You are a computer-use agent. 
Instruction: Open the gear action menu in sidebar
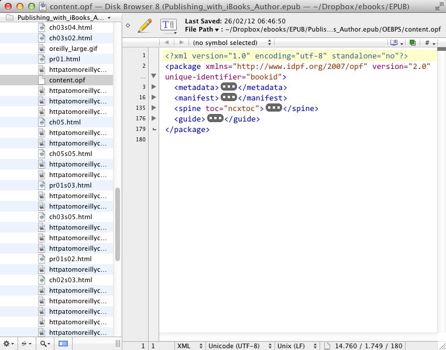pyautogui.click(x=9, y=344)
